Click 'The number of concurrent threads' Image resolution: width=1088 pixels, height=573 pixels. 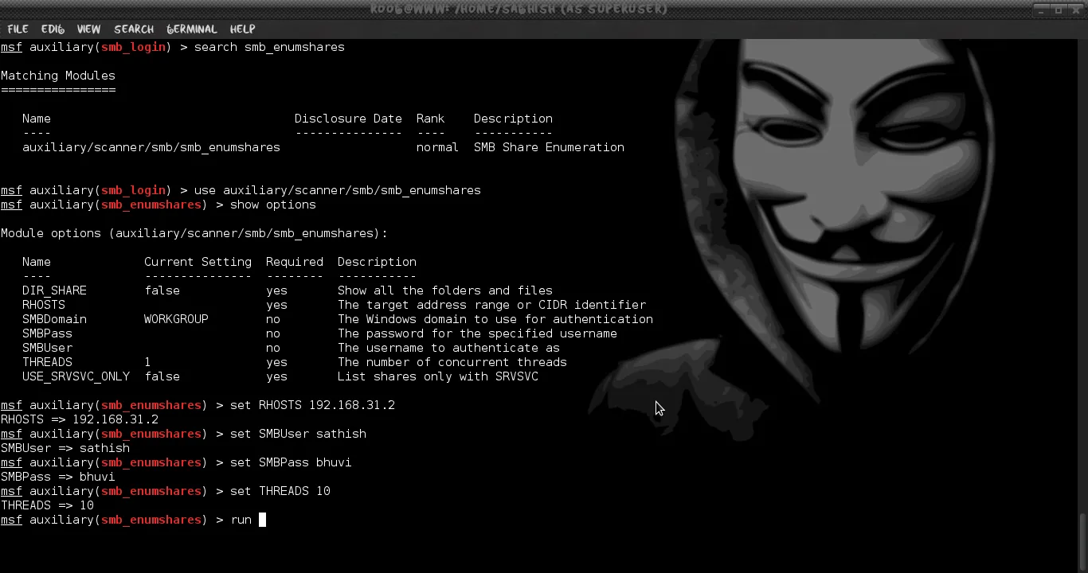click(x=452, y=362)
